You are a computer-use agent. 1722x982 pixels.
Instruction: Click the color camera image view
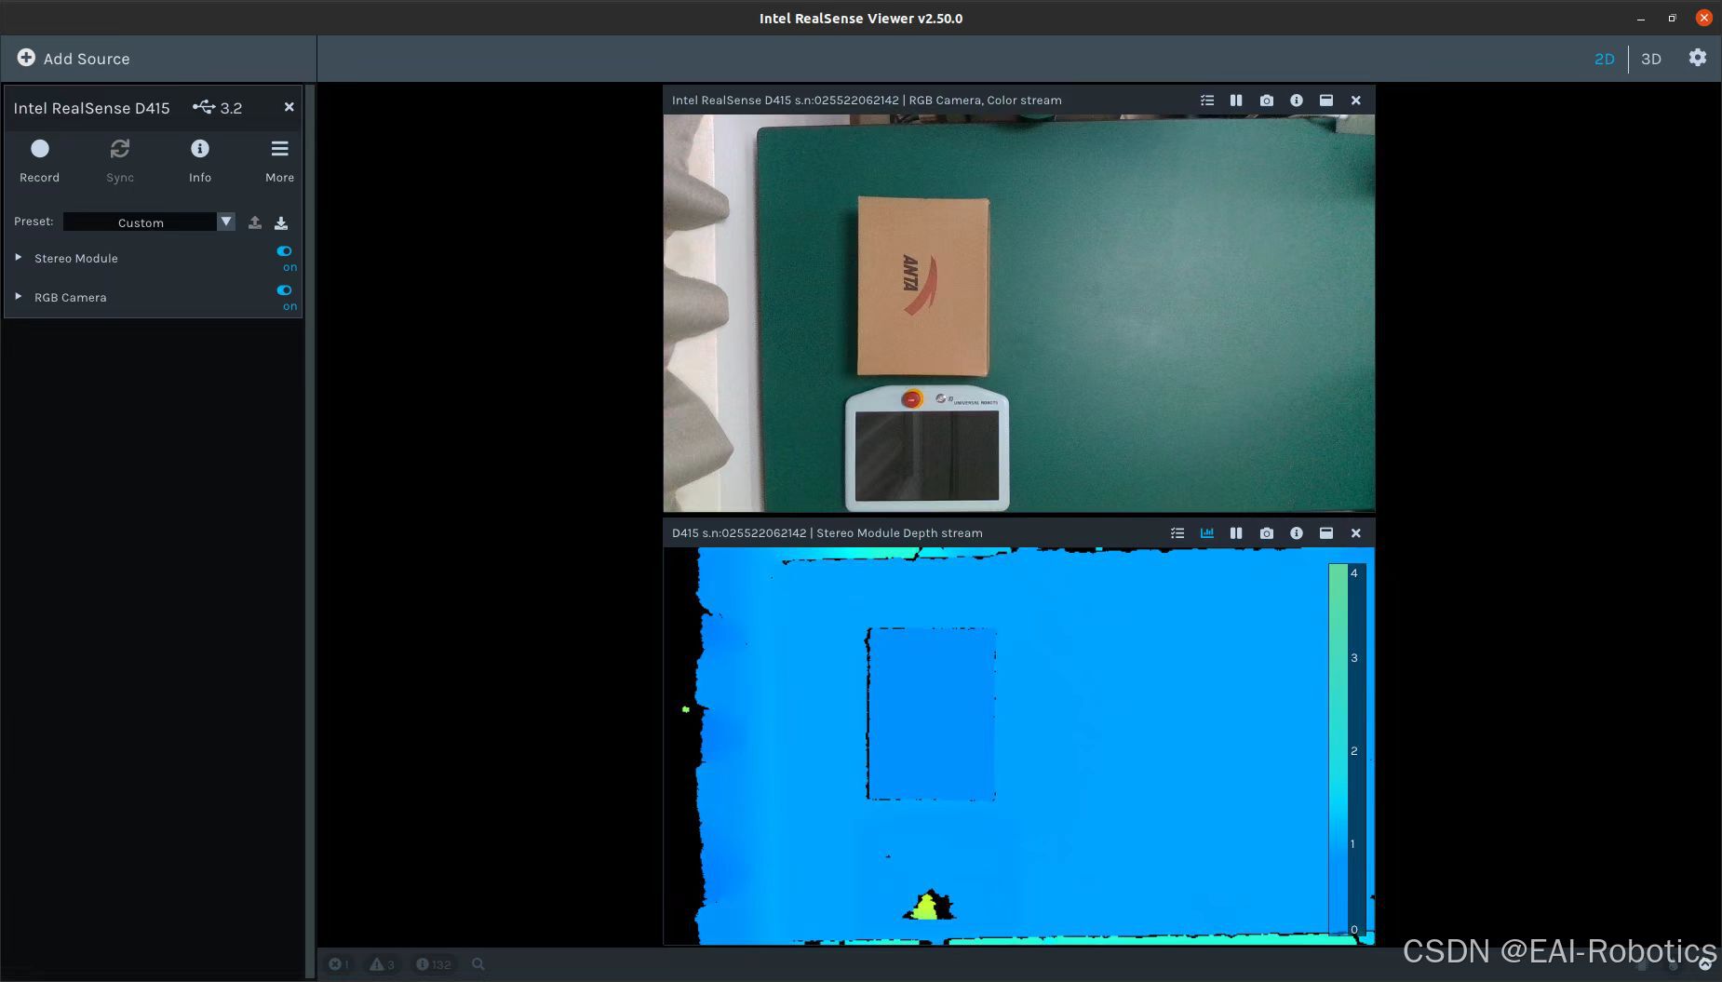pyautogui.click(x=1019, y=313)
